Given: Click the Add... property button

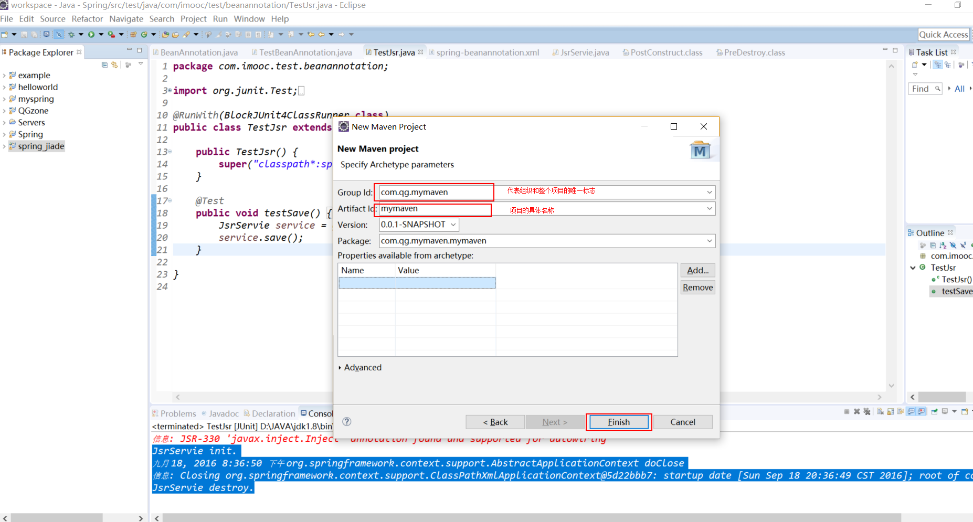Looking at the screenshot, I should click(x=698, y=270).
